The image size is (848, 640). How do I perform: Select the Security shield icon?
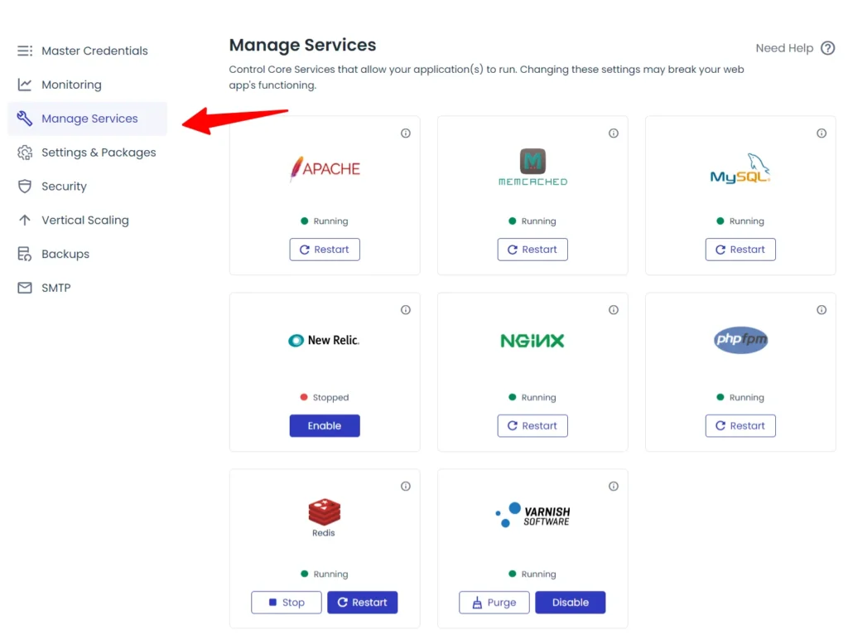pos(24,187)
